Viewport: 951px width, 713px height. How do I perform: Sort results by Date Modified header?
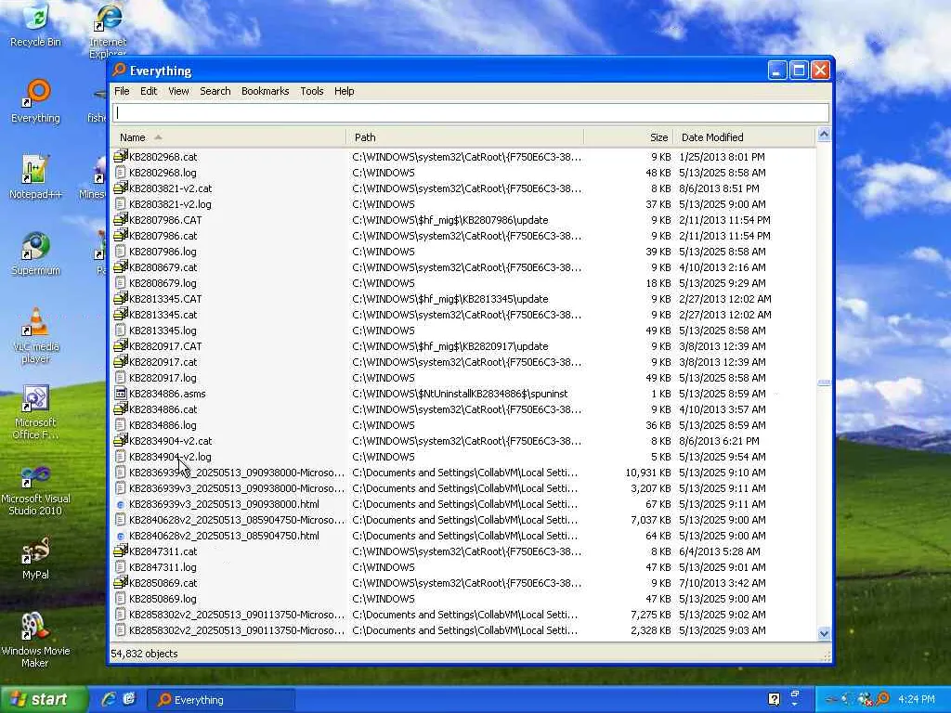click(x=744, y=137)
